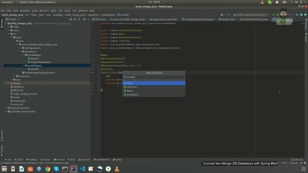Choose Annotation in New Java Class list
The height and width of the screenshot is (173, 308).
click(x=154, y=95)
